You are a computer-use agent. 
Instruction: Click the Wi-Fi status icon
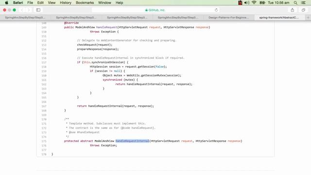point(254,3)
